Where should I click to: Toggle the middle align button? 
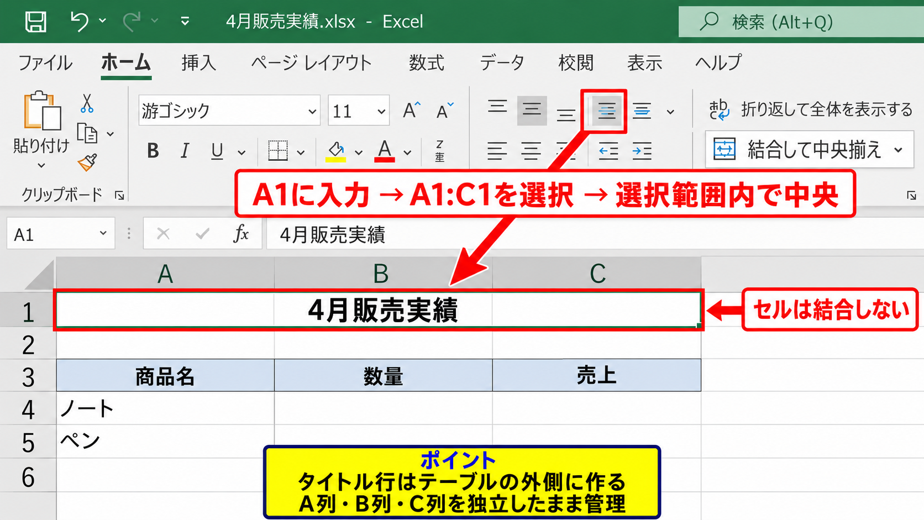(532, 110)
